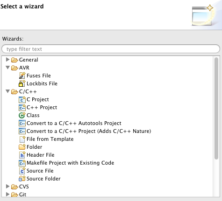This screenshot has height=201, width=222.
Task: Choose the C Project icon
Action: pos(22,99)
